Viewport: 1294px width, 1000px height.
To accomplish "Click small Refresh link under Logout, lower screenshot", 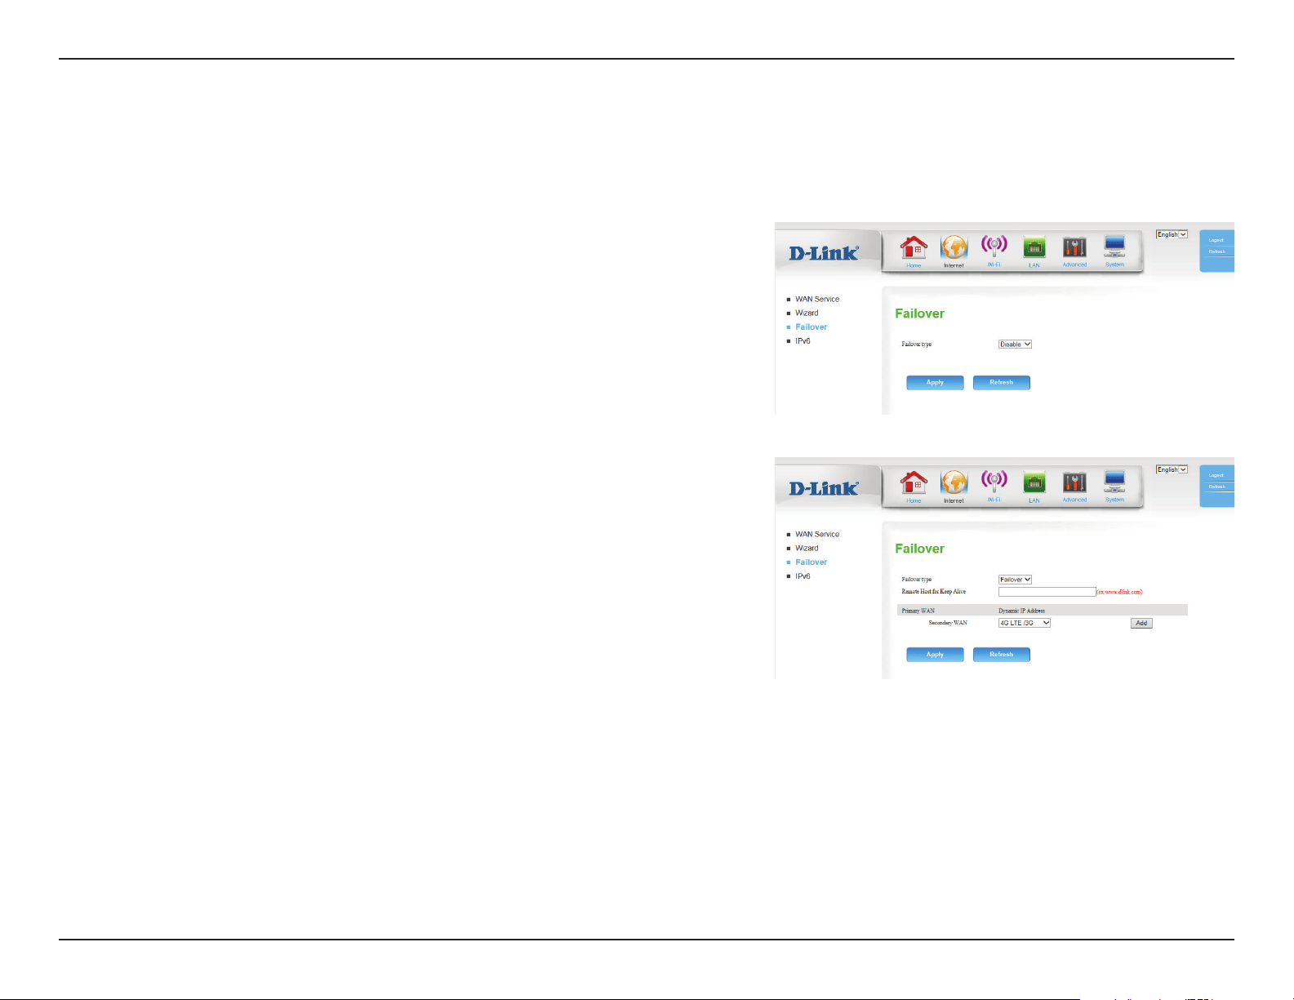I will 1217,487.
